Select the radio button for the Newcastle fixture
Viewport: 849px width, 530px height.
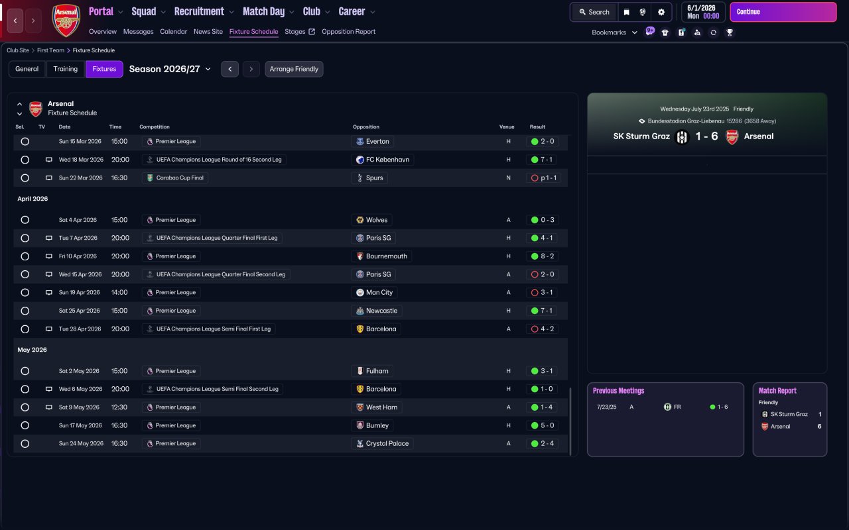tap(25, 311)
